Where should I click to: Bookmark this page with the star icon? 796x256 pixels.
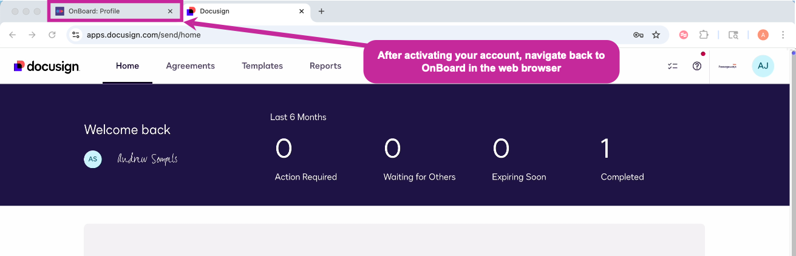click(656, 35)
